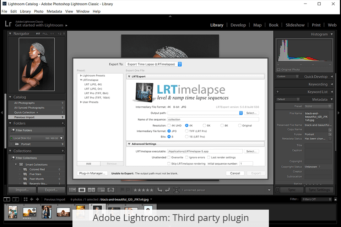Switch to grid view icon in toolbar

point(72,190)
